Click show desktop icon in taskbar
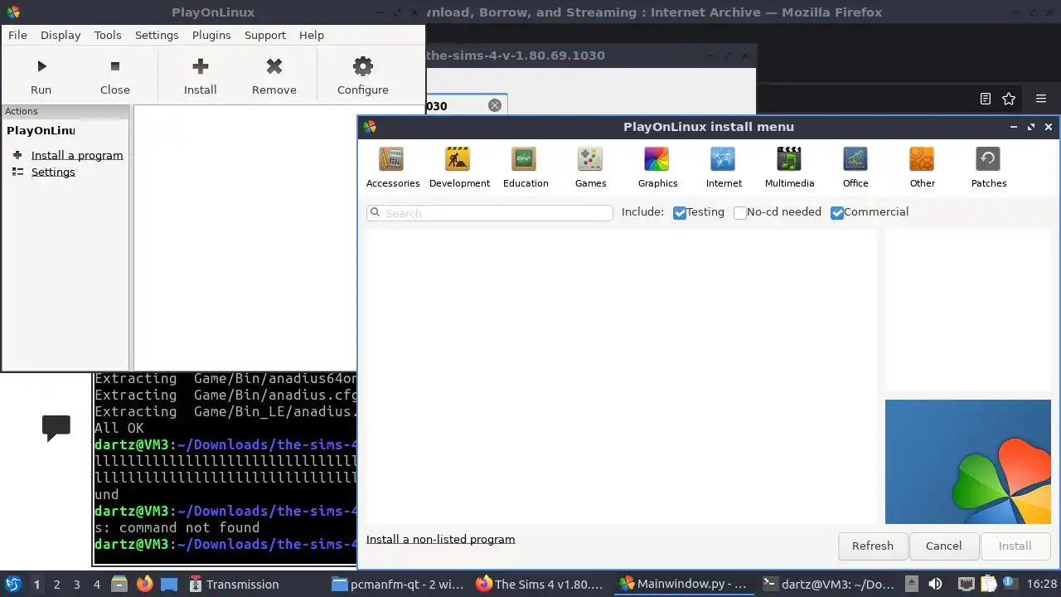This screenshot has width=1061, height=597. pos(169,584)
